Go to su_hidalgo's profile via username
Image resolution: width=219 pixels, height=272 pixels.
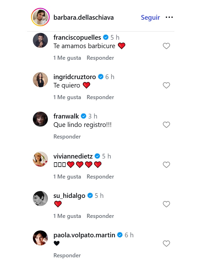point(69,196)
